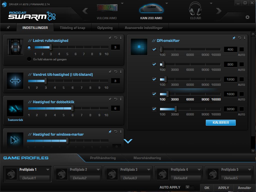Expand Profilplads 4 dropdown
The width and height of the screenshot is (256, 192).
click(x=199, y=170)
